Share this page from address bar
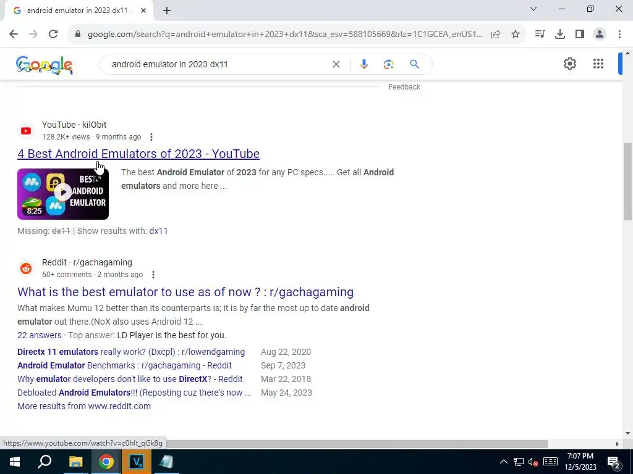 496,34
